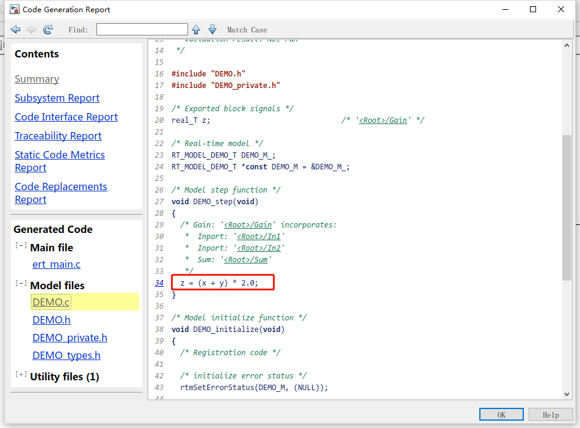Toggle the Match Case option
This screenshot has width=580, height=428.
tap(247, 30)
